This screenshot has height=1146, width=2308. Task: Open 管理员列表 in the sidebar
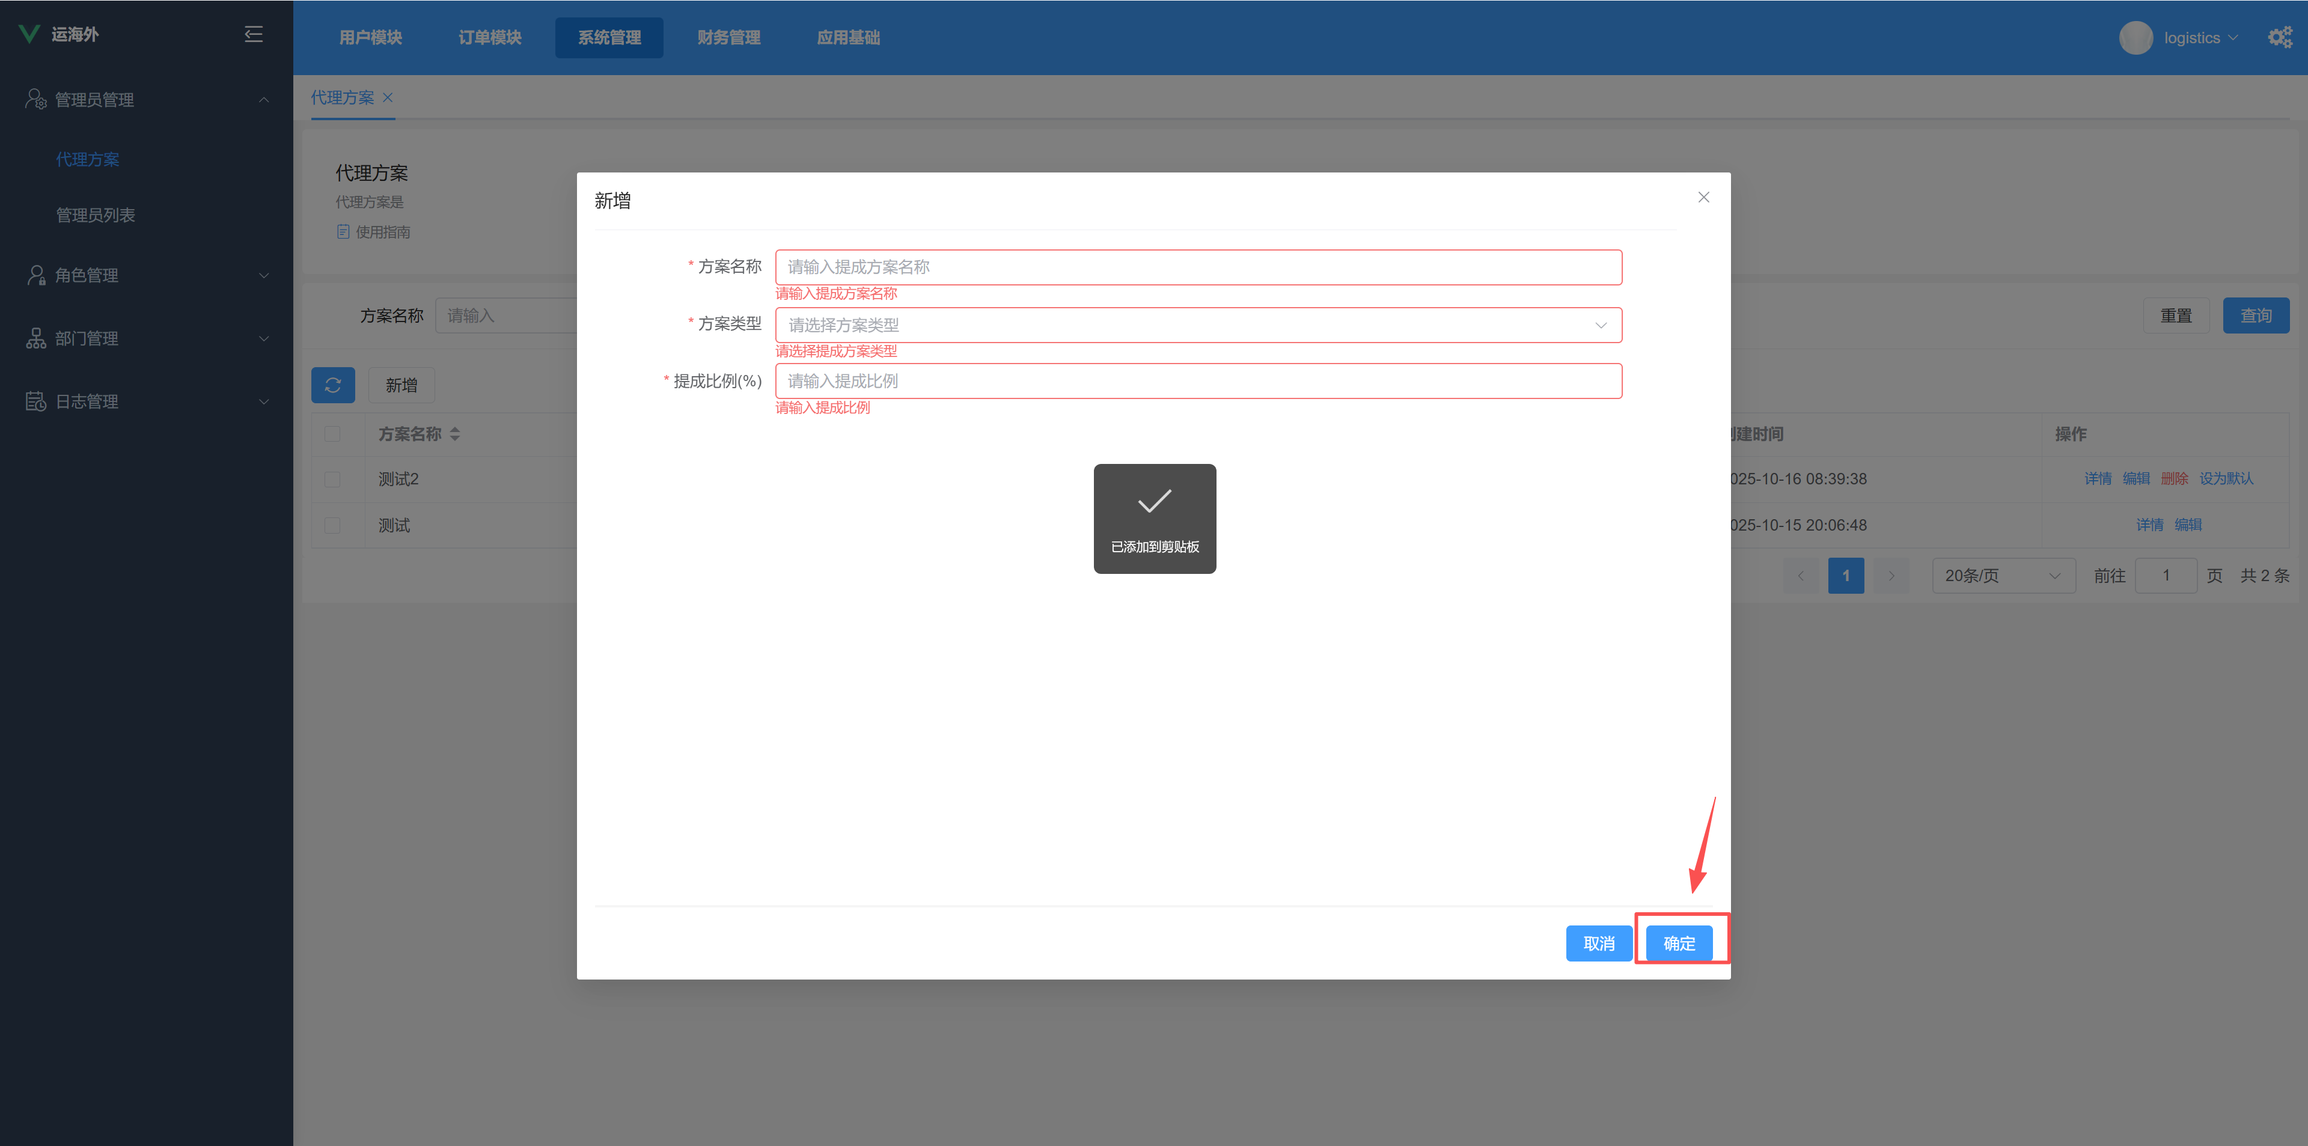(95, 215)
